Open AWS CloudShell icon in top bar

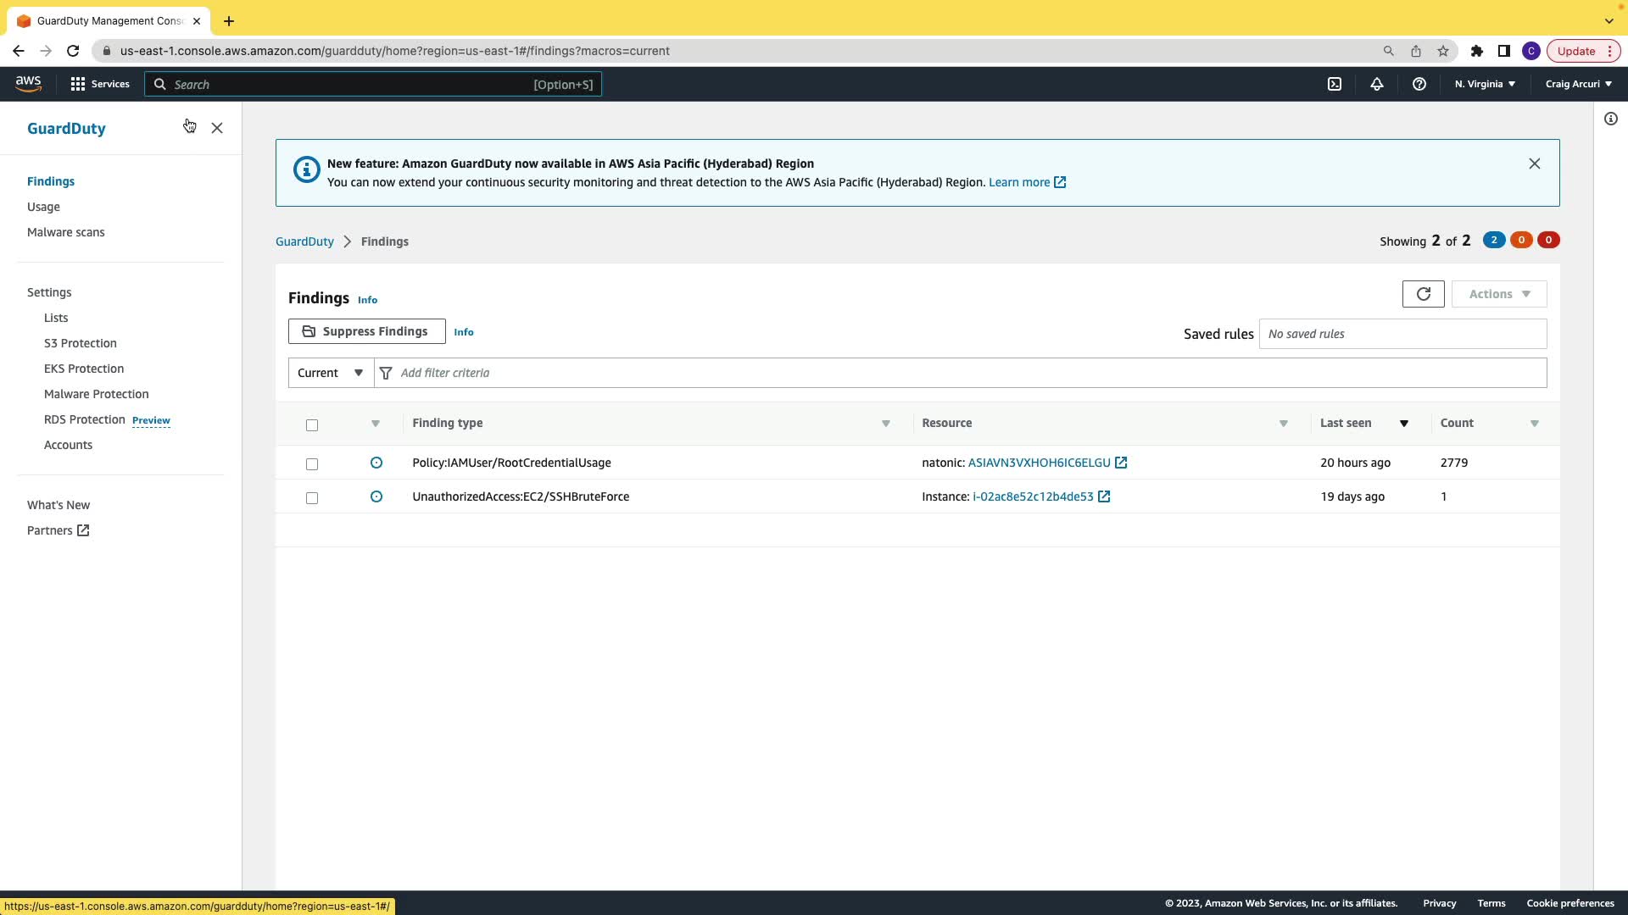(1335, 84)
